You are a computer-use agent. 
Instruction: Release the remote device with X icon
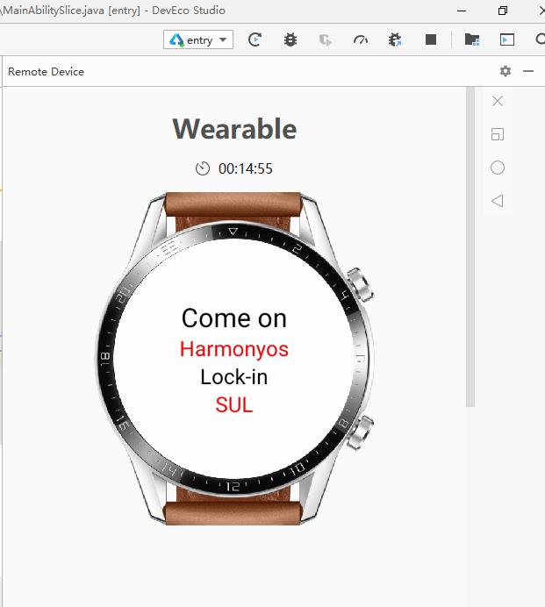point(498,101)
